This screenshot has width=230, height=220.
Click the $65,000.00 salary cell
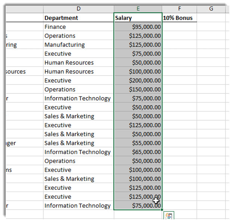click(138, 152)
